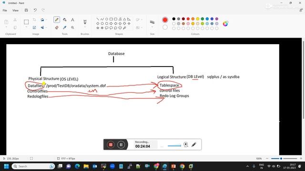The image size is (305, 171).
Task: Pick the Diamond shape
Action: tap(98, 23)
